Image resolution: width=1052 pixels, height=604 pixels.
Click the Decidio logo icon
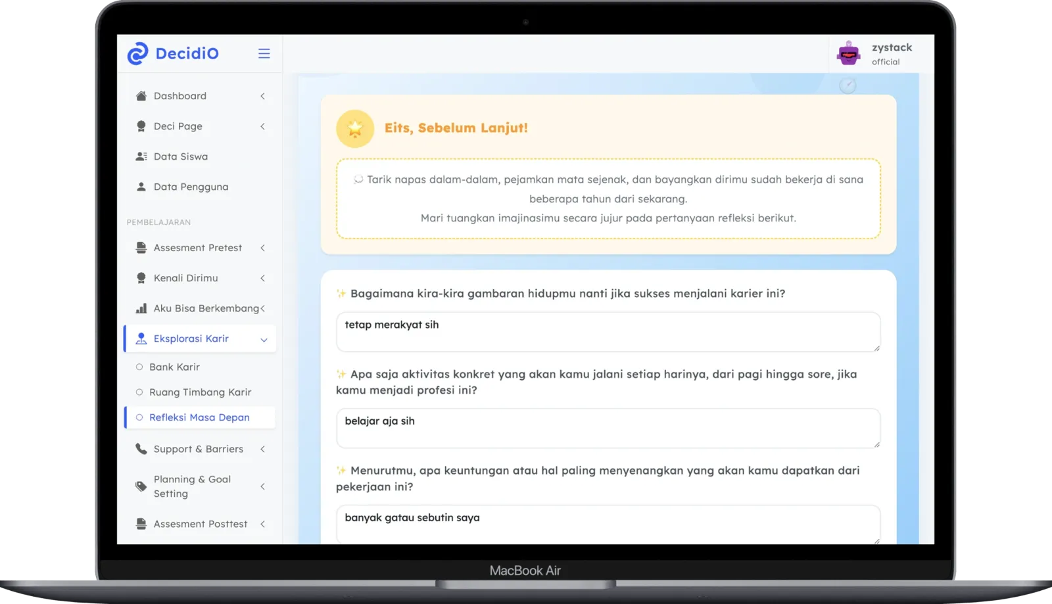[137, 53]
